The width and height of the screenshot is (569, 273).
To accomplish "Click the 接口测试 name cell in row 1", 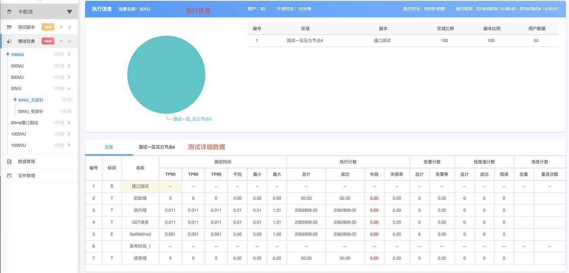I will pos(140,186).
